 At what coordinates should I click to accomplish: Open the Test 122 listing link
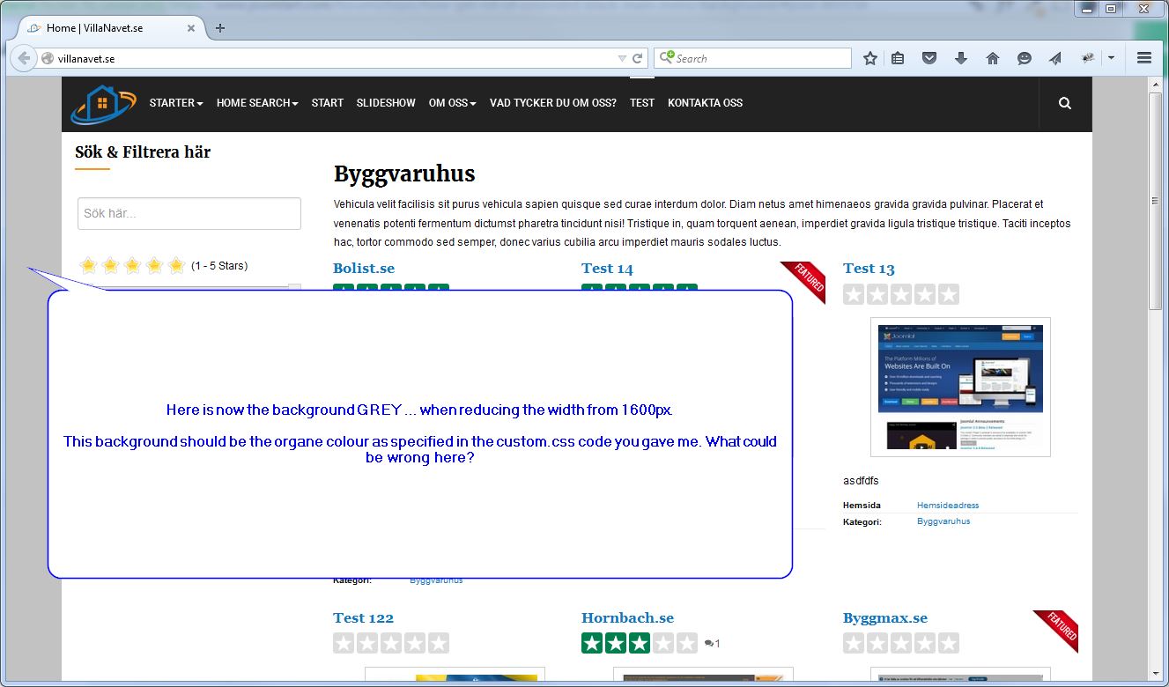tap(363, 618)
